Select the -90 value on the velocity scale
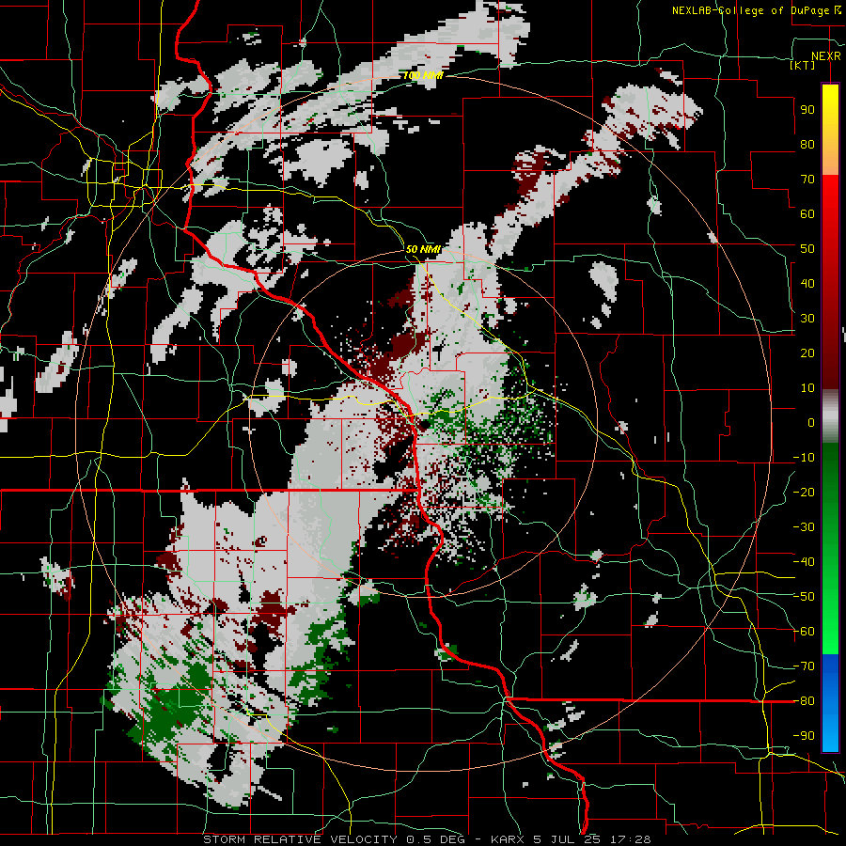Screen dimensions: 846x846 pyautogui.click(x=804, y=736)
